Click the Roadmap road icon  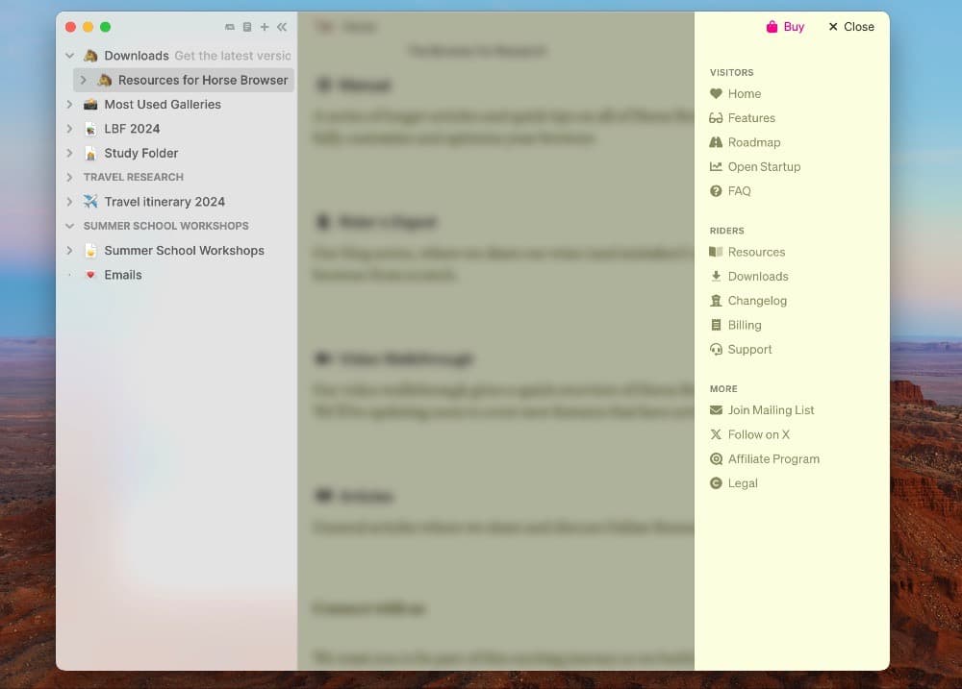point(716,142)
